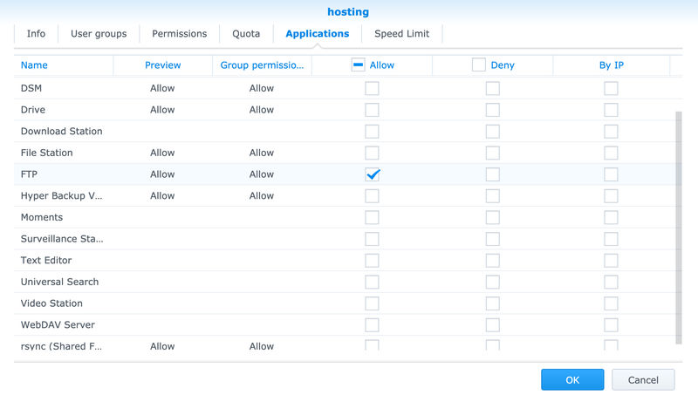The height and width of the screenshot is (395, 698).
Task: Allow access to Drive
Action: [x=373, y=110]
